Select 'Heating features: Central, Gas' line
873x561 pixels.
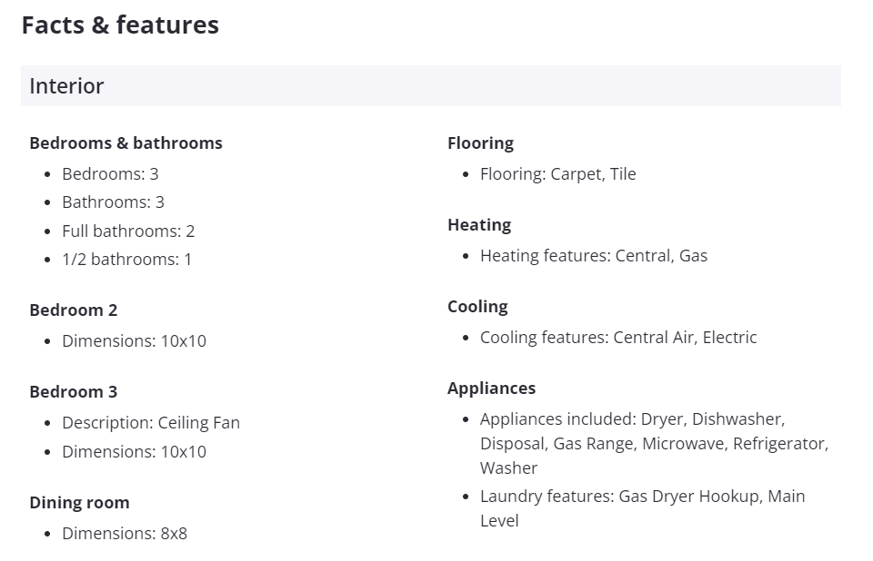click(593, 256)
